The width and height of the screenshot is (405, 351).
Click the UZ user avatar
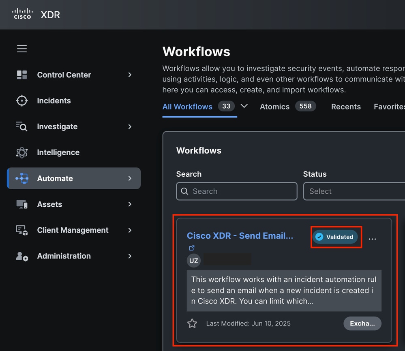[194, 261]
